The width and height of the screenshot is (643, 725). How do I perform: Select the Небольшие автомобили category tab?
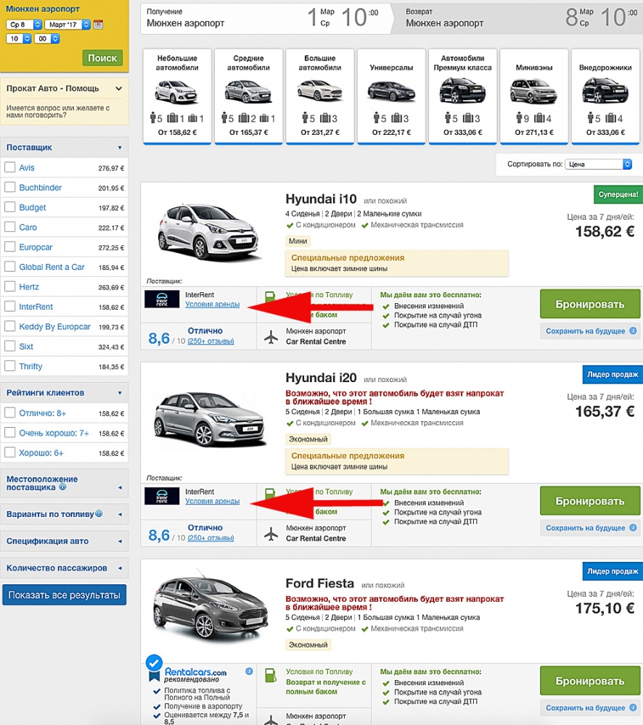pyautogui.click(x=177, y=96)
